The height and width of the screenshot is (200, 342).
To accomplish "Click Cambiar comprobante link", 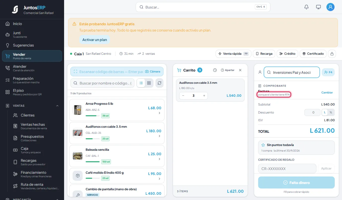I will (x=327, y=92).
